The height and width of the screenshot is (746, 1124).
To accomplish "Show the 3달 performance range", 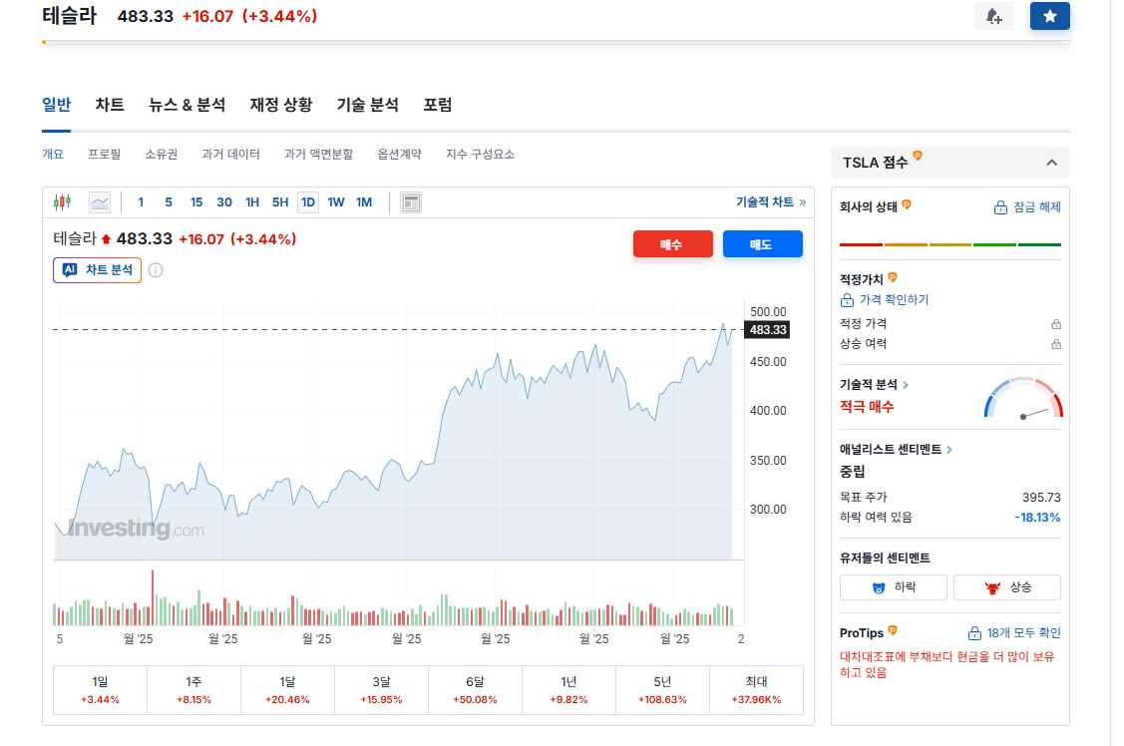I will coord(381,690).
